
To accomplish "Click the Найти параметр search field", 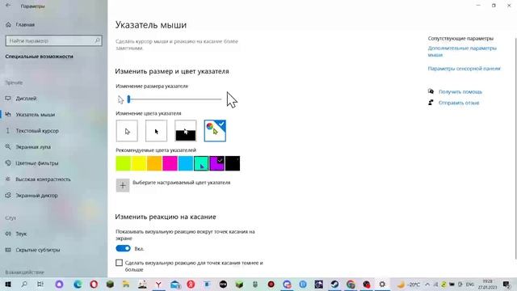I will [x=54, y=40].
